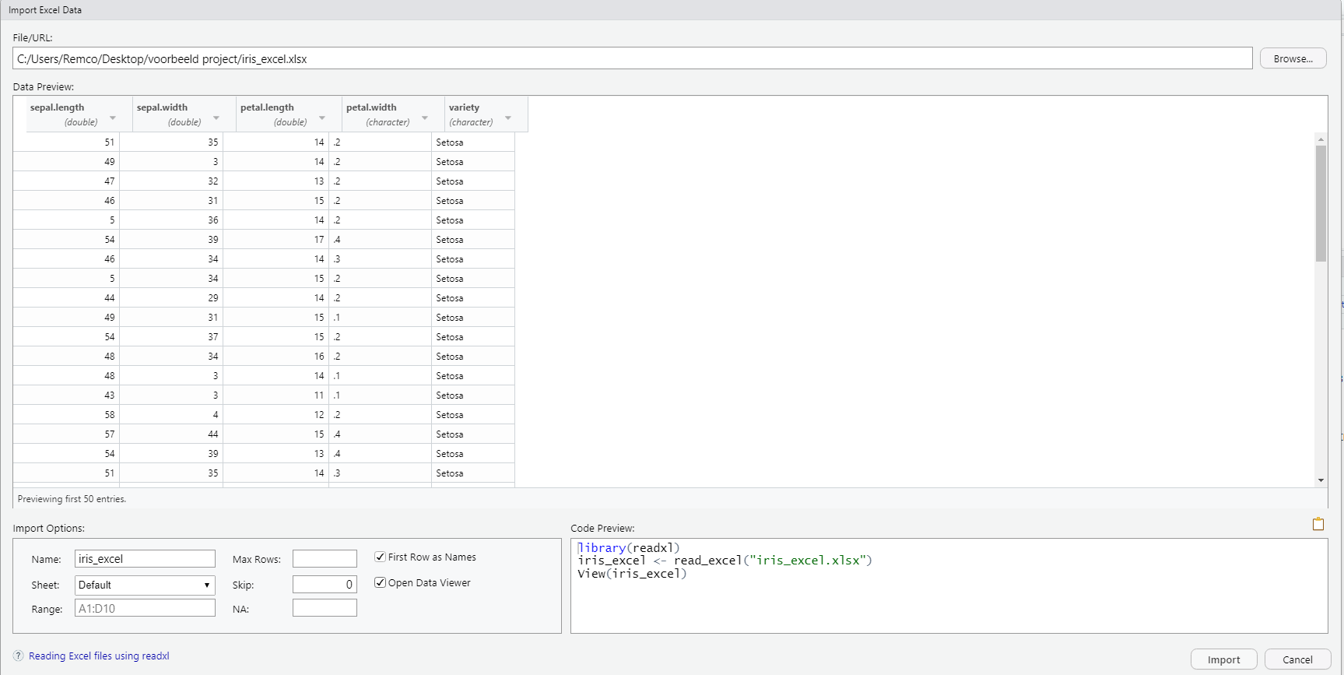
Task: Click the Range input field
Action: (145, 608)
